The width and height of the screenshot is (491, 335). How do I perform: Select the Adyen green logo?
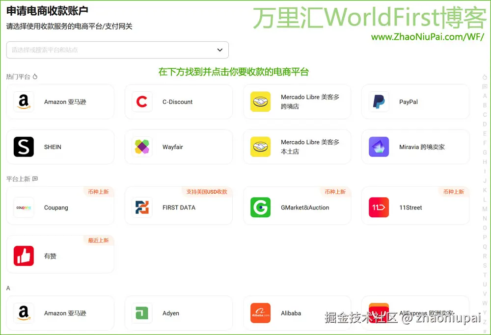[x=142, y=313]
